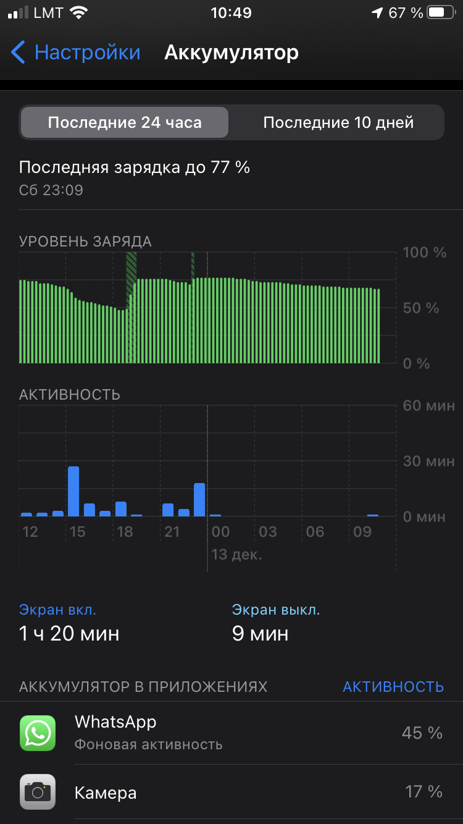Viewport: 463px width, 824px height.
Task: Open WhatsApp battery usage row
Action: pyautogui.click(x=231, y=733)
